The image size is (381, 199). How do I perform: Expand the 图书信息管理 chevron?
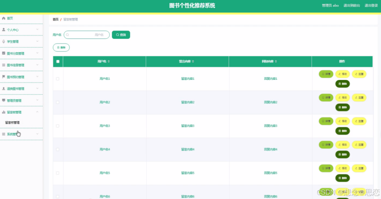pos(37,65)
